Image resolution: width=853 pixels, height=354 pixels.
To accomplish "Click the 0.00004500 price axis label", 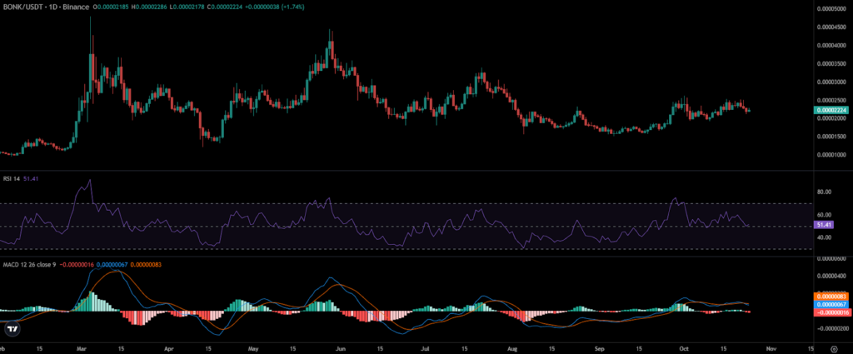I will [831, 27].
